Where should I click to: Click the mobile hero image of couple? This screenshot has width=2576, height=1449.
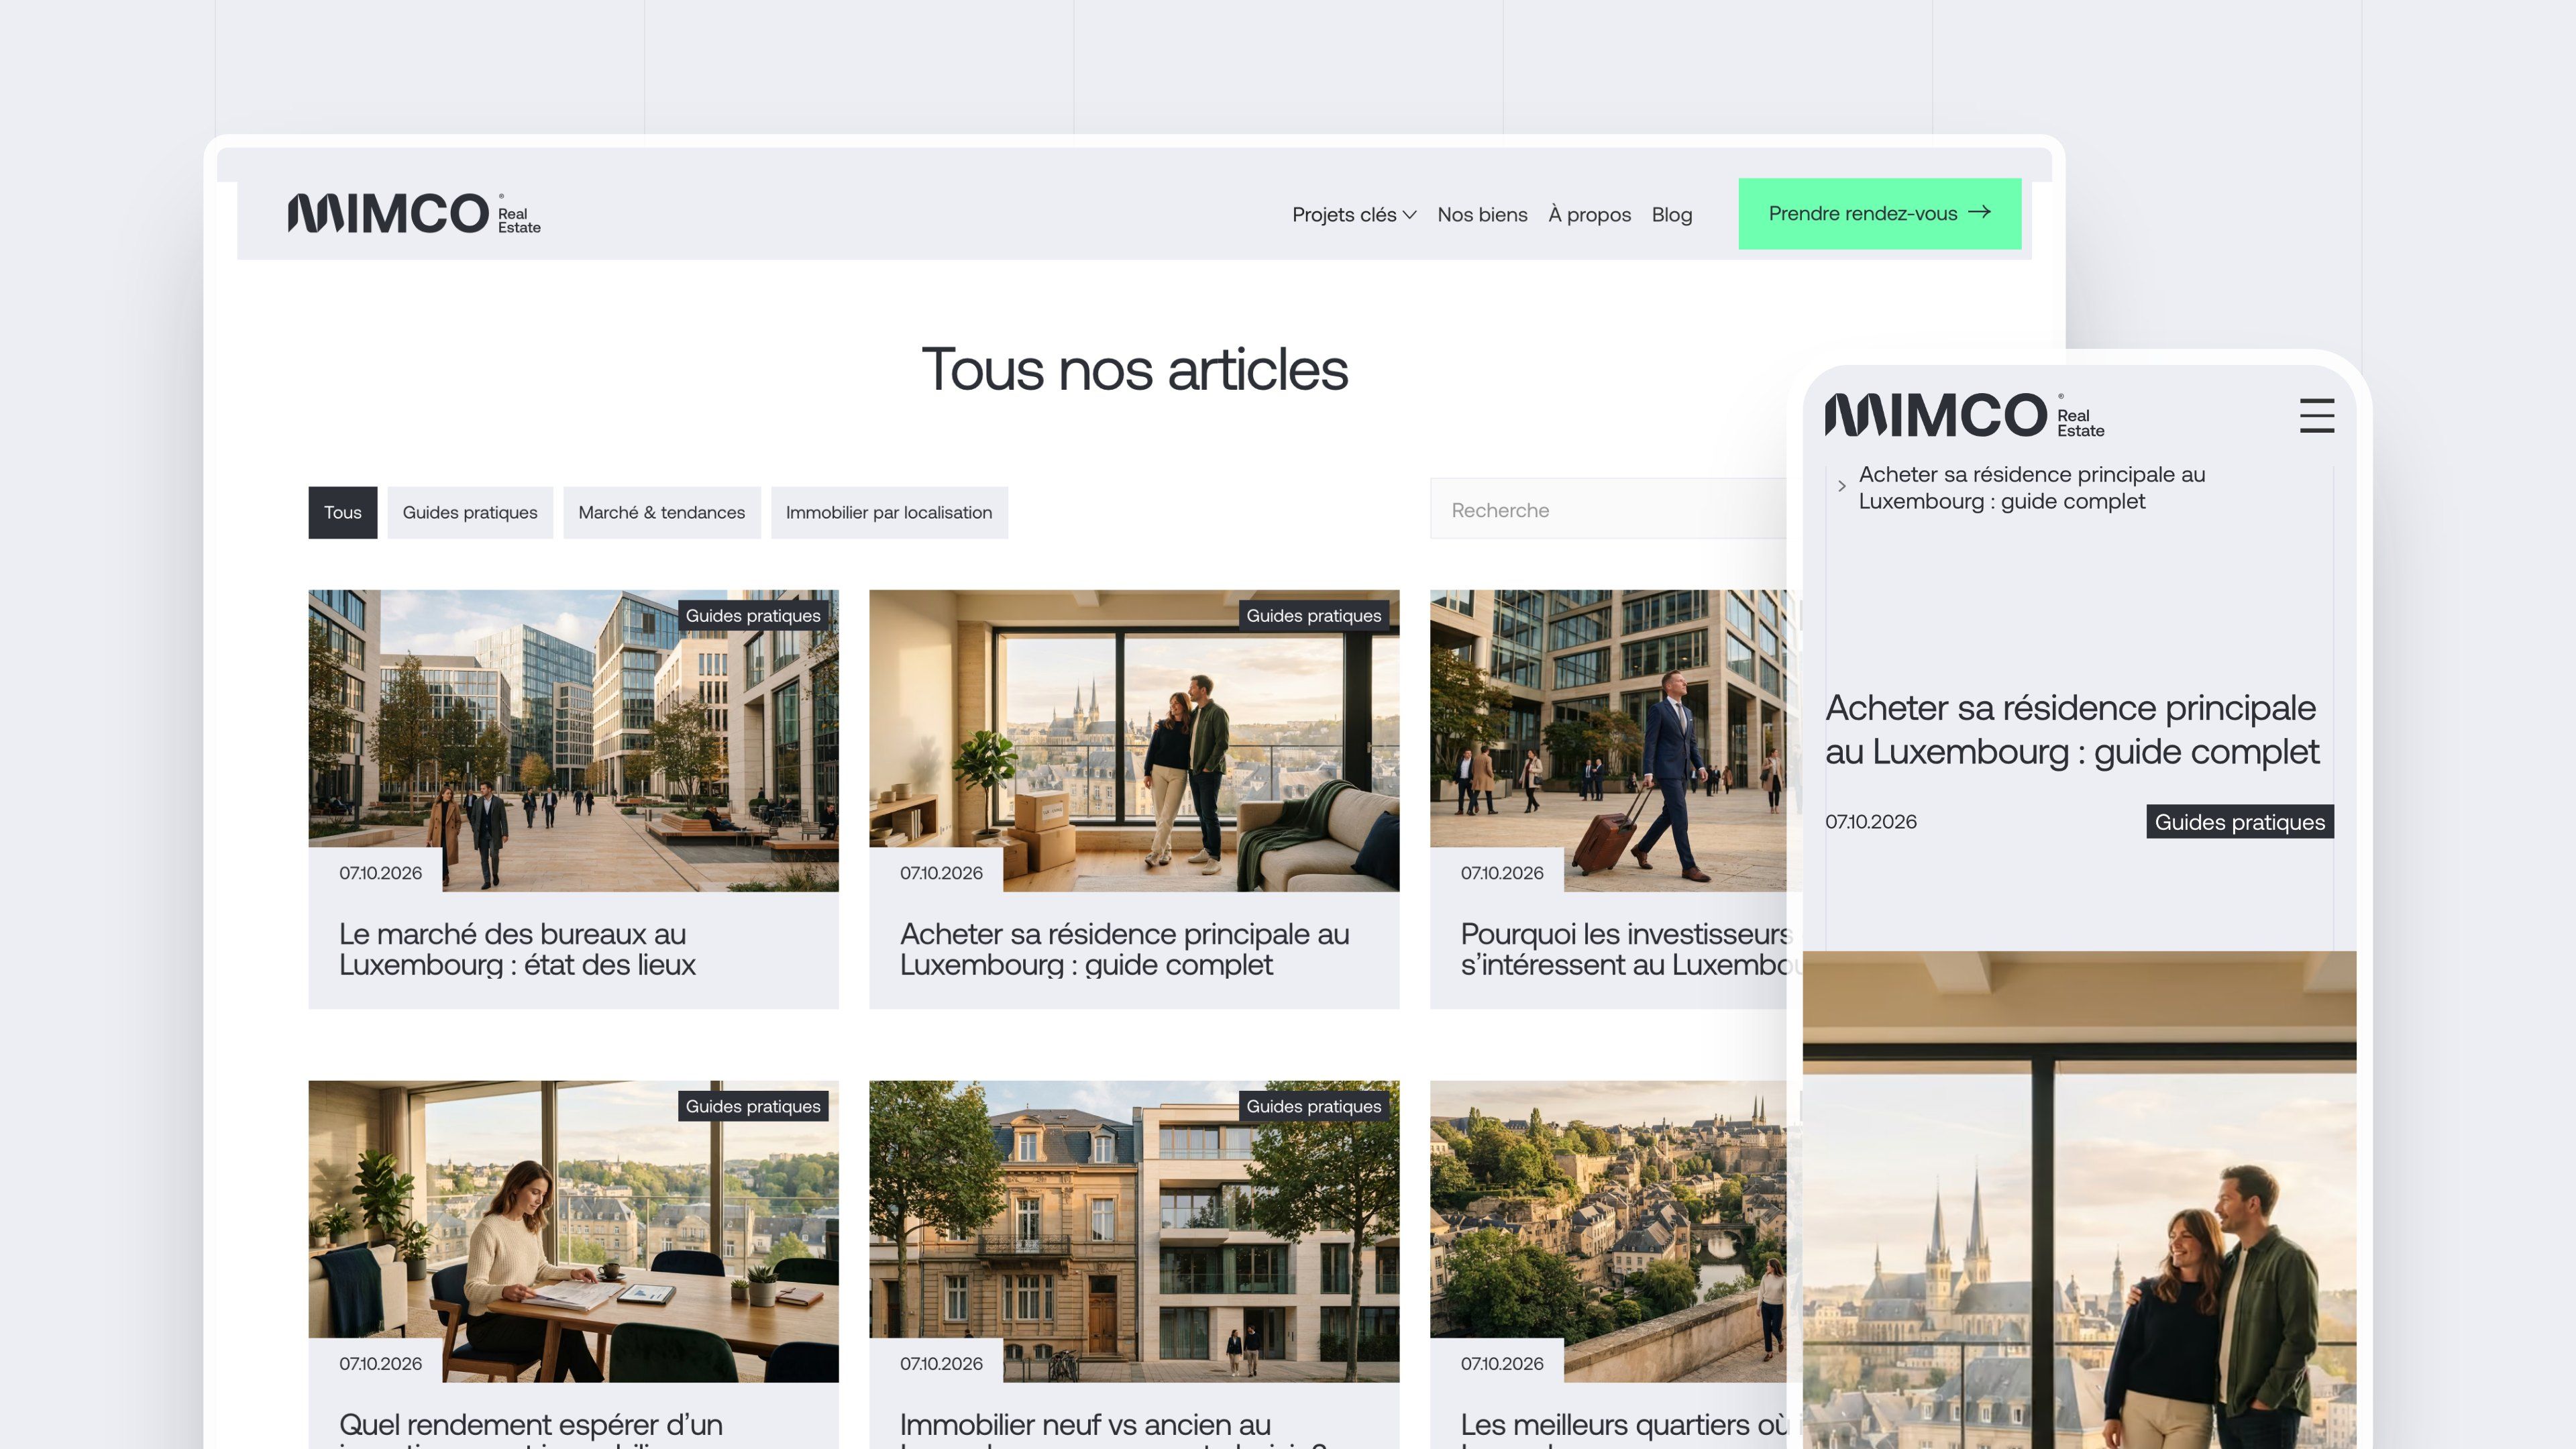pos(2079,1199)
